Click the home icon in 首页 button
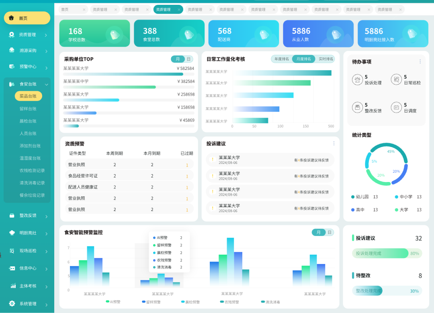This screenshot has height=313, width=434. tap(11, 18)
